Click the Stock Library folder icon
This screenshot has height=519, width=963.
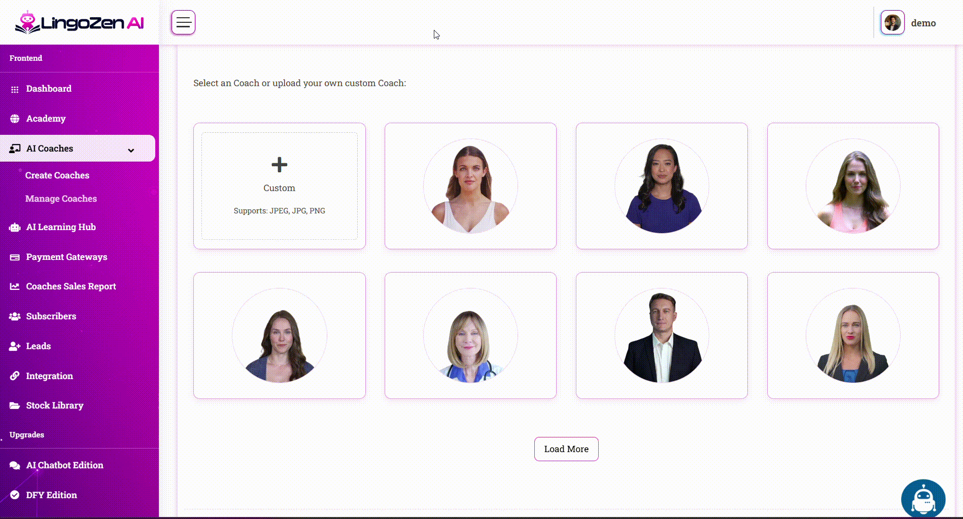(x=15, y=406)
